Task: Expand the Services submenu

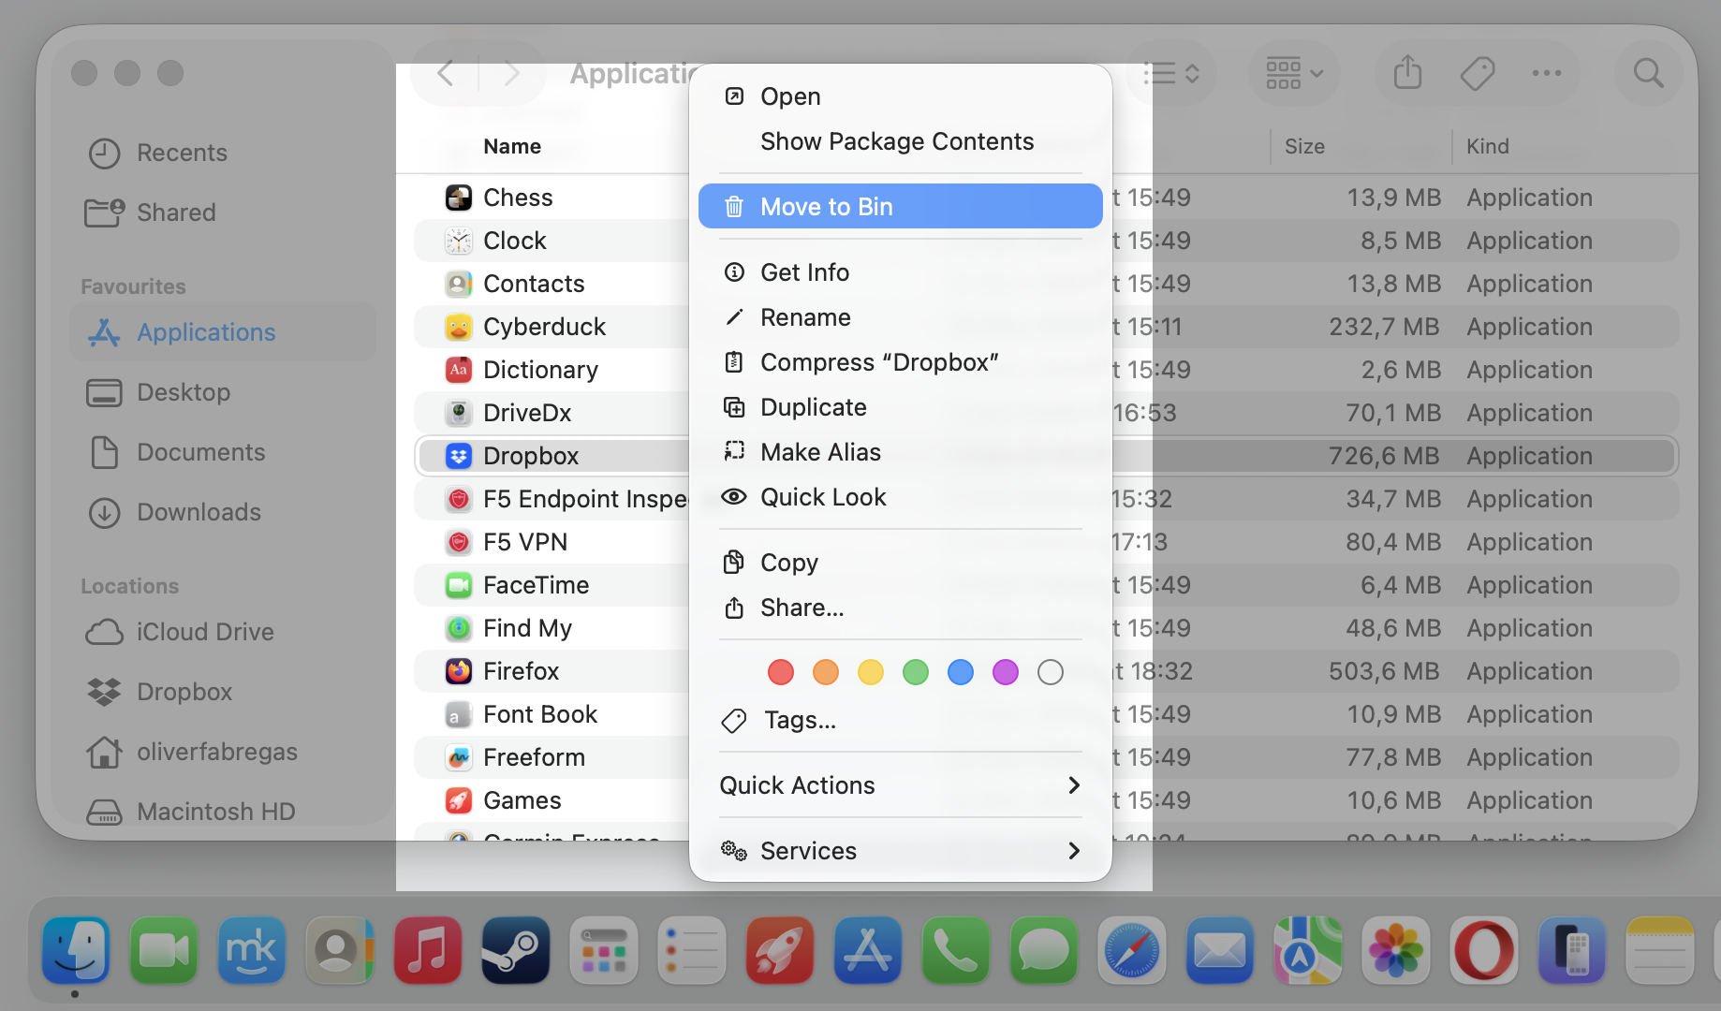Action: click(x=901, y=851)
